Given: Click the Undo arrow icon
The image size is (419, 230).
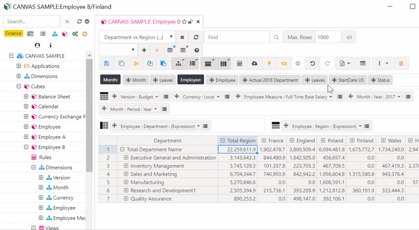Looking at the screenshot, I should coord(313,63).
